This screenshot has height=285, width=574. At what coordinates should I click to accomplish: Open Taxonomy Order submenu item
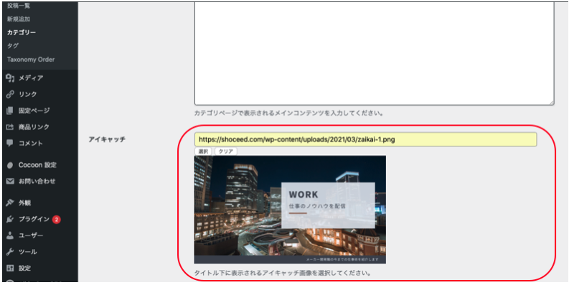(31, 60)
